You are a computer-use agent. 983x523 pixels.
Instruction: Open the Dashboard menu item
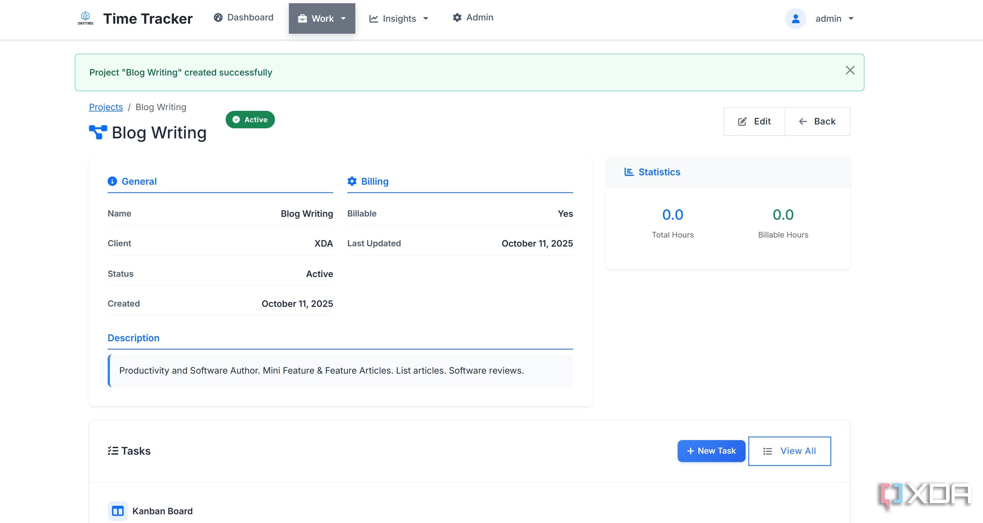point(243,17)
